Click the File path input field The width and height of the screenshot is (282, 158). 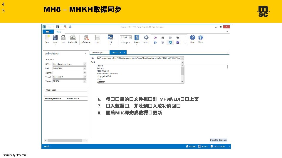[138, 58]
